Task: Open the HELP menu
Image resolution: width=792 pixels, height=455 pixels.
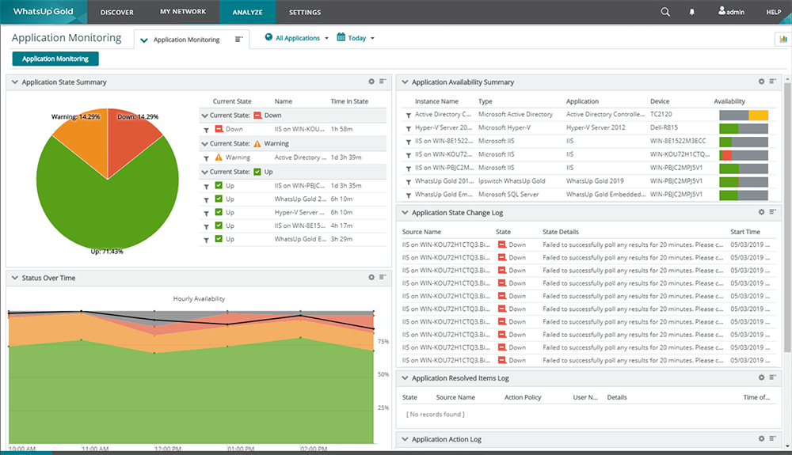Action: [773, 12]
